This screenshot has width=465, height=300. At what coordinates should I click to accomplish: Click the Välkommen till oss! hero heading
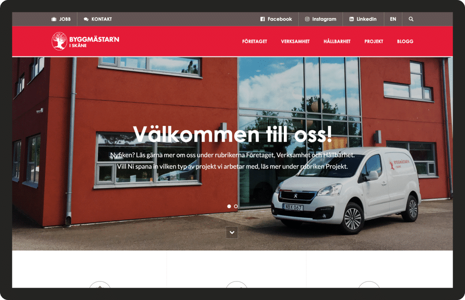[232, 134]
